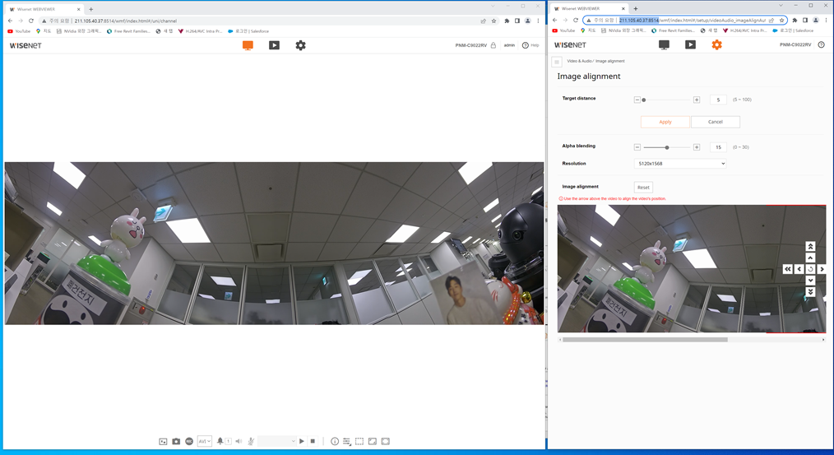Viewport: 834px width, 455px height.
Task: Expand the hamburger menu in the setup page
Action: point(557,62)
